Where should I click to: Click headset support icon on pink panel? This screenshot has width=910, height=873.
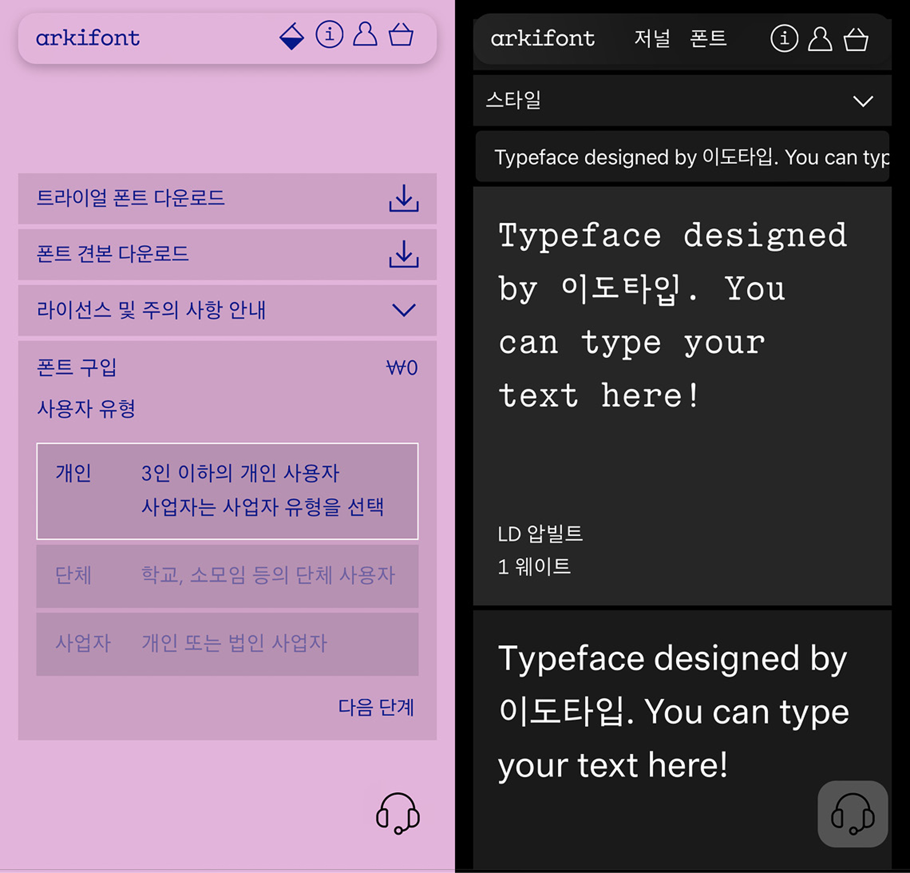click(x=398, y=813)
